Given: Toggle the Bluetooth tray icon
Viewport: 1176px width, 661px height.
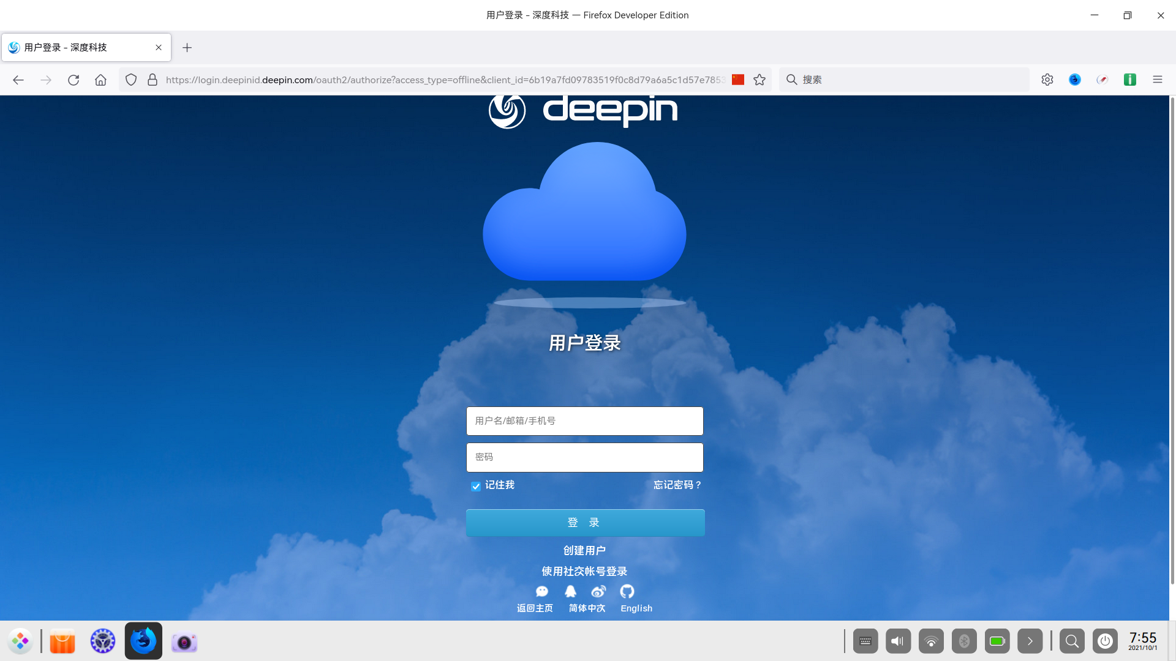Looking at the screenshot, I should click(964, 641).
